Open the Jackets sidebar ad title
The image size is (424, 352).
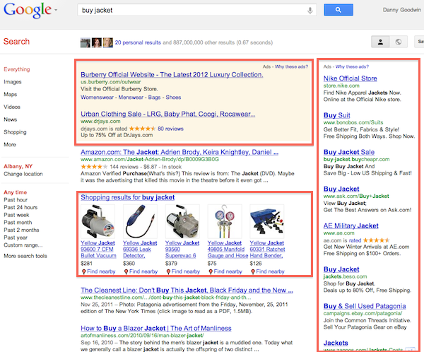point(336,343)
